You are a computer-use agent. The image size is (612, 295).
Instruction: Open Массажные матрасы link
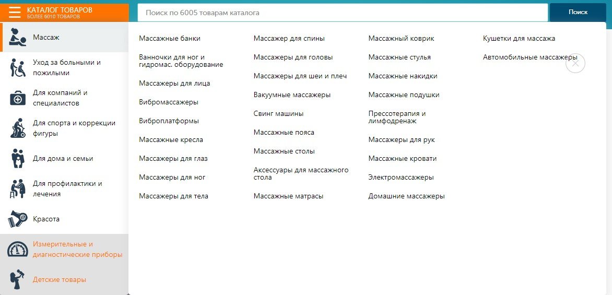click(x=288, y=196)
